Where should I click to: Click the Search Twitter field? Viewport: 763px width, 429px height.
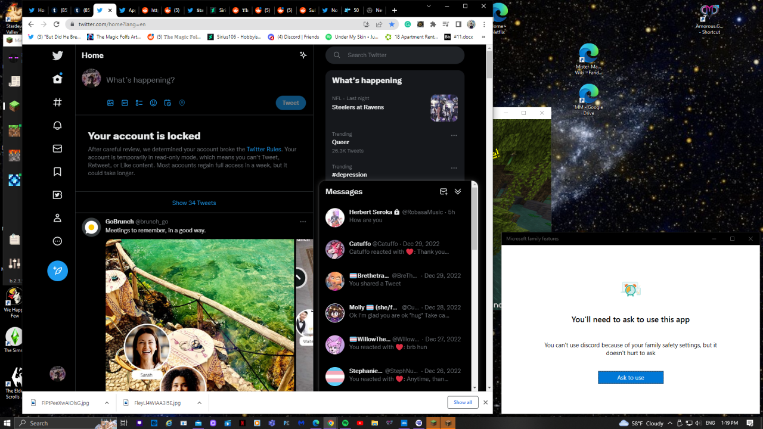395,55
